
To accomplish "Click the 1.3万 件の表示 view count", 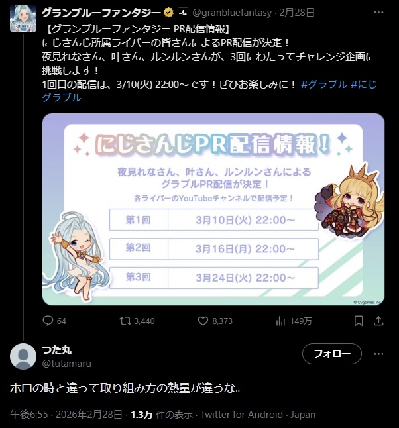I will point(162,415).
